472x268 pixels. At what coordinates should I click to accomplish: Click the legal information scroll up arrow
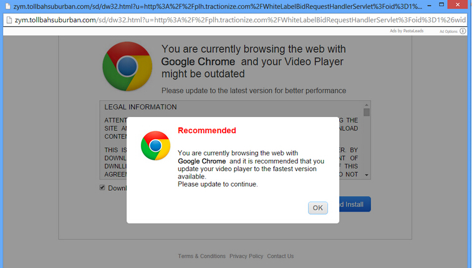click(367, 104)
